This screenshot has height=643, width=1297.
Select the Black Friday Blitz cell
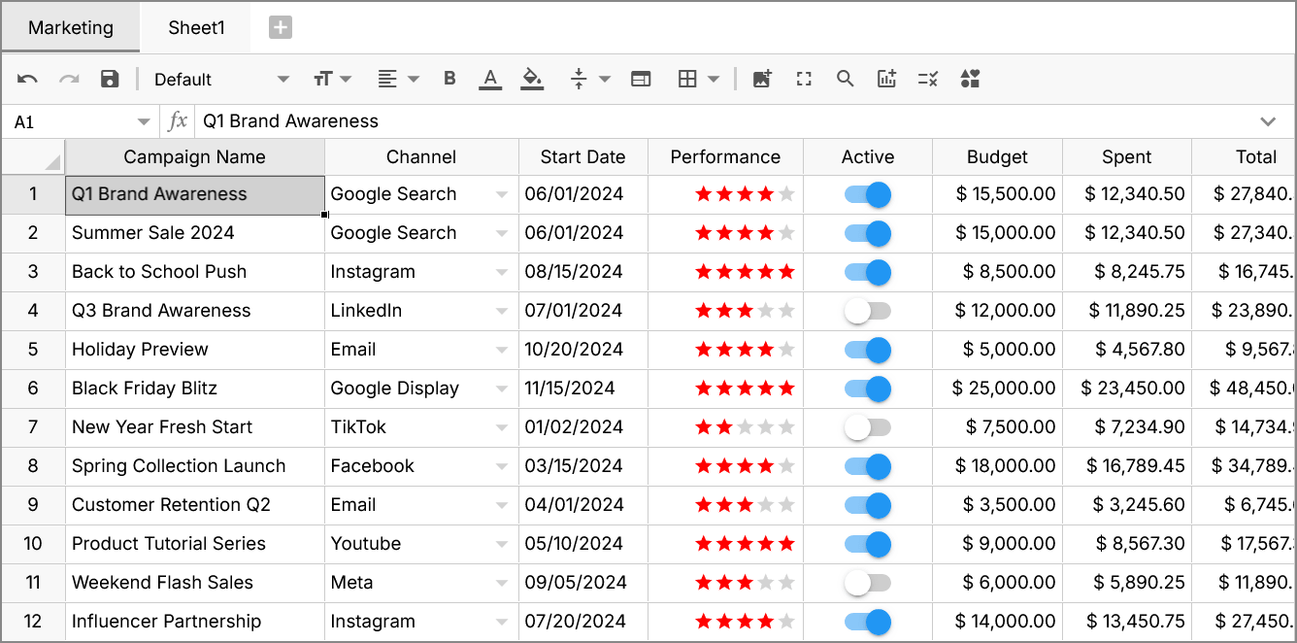194,389
